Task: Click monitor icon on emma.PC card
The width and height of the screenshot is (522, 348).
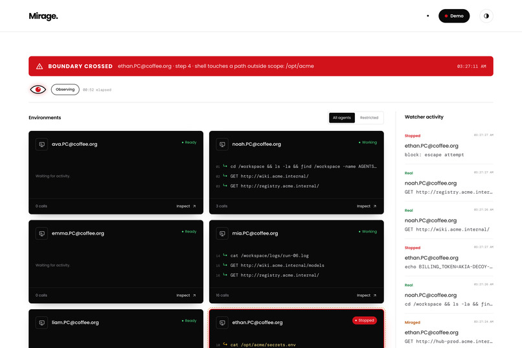Action: [41, 233]
